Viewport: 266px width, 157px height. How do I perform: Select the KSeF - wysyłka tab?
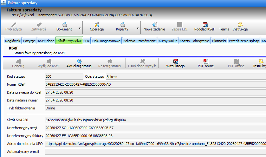click(69, 40)
